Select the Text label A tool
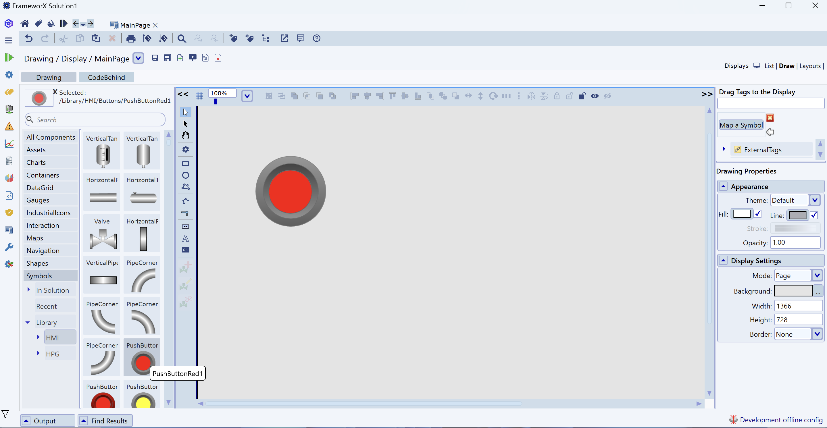Screen dimensions: 827x428 click(186, 238)
